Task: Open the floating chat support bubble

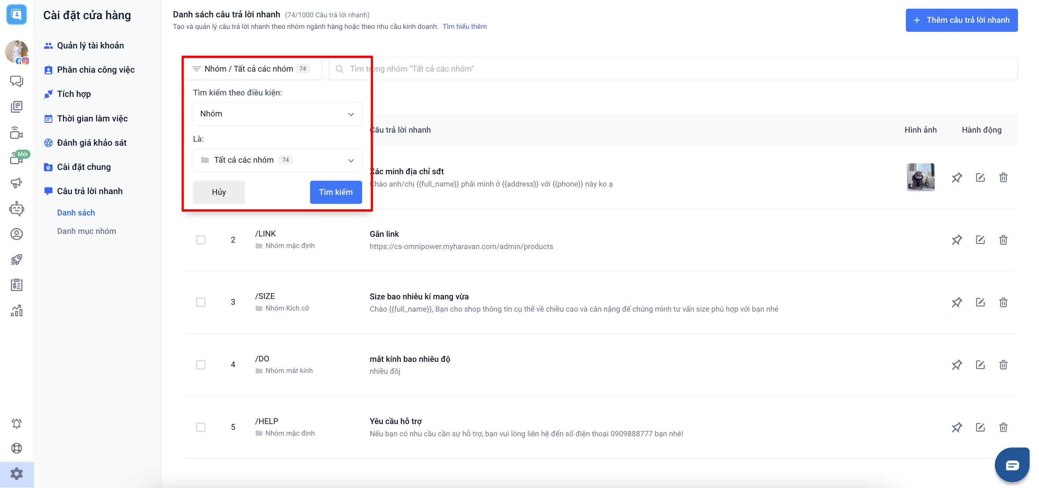Action: pos(1012,466)
